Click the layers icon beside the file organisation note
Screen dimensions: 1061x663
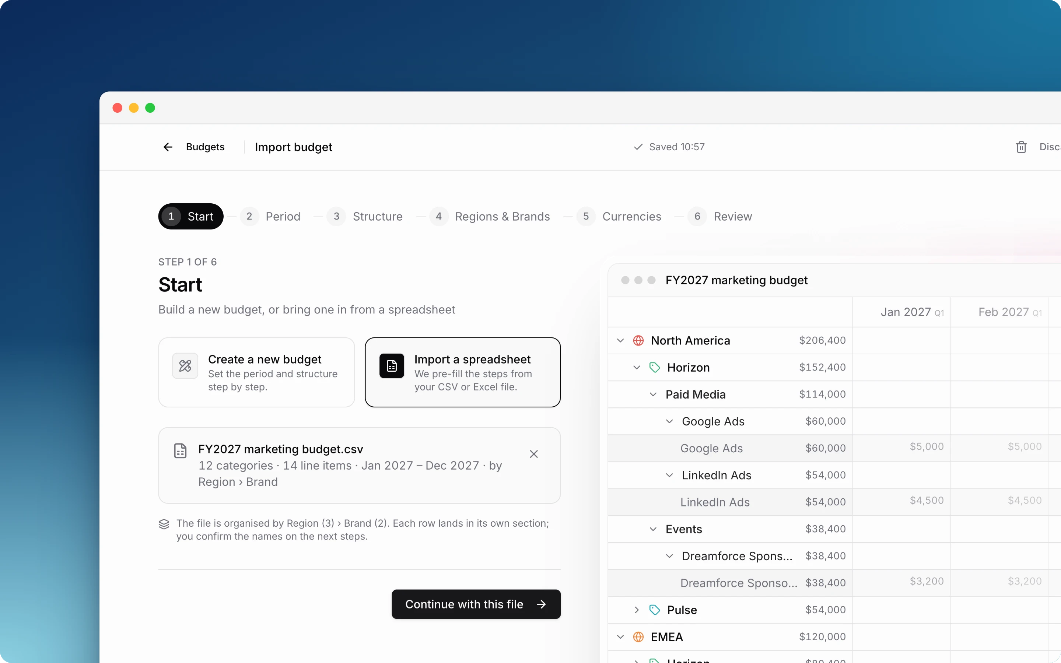tap(164, 524)
